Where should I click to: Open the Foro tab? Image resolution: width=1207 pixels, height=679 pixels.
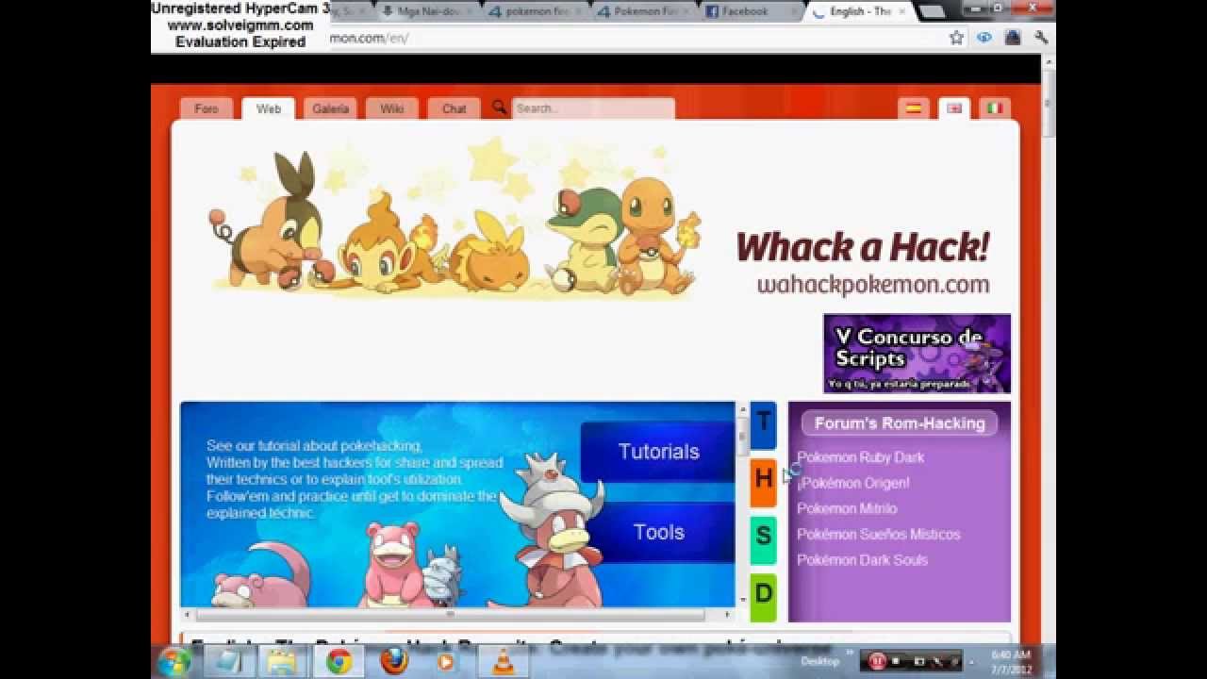pyautogui.click(x=206, y=108)
